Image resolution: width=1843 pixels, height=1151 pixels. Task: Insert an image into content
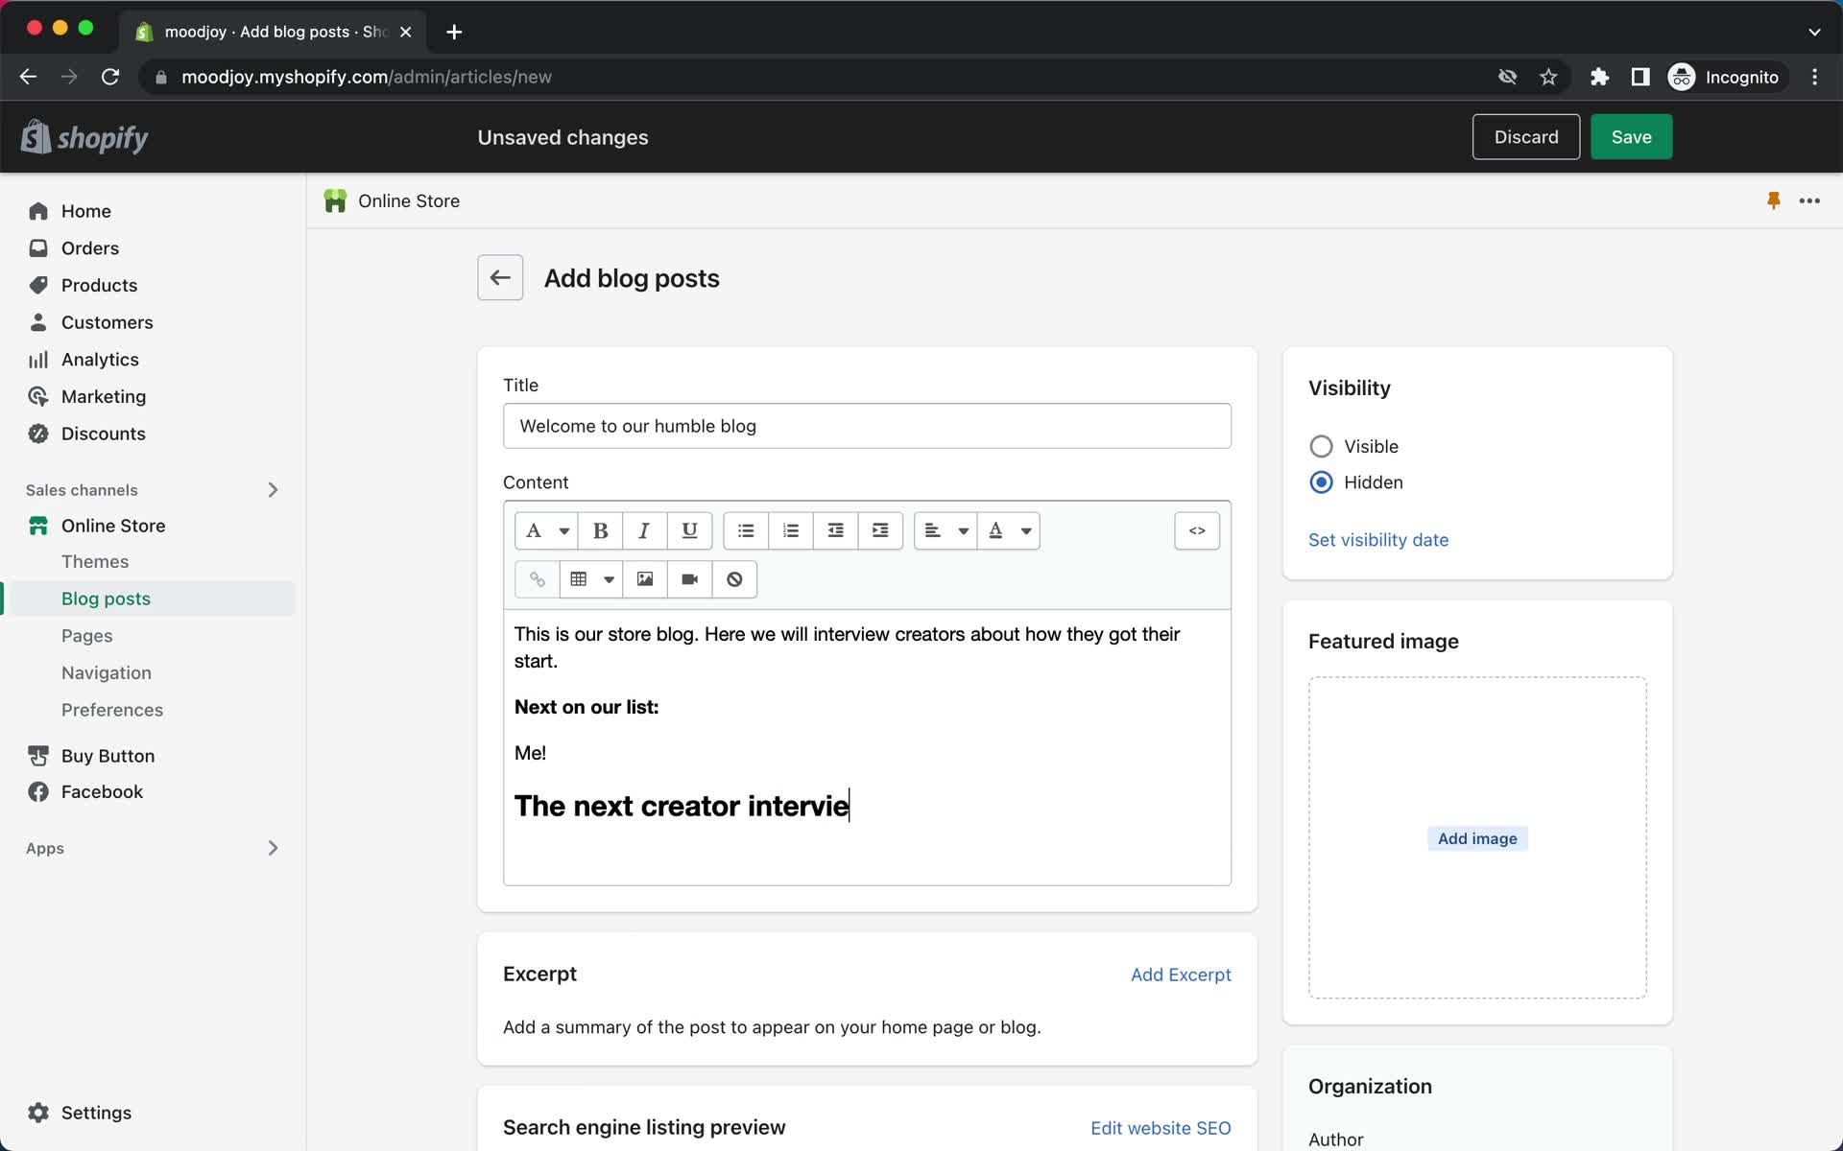click(x=645, y=579)
